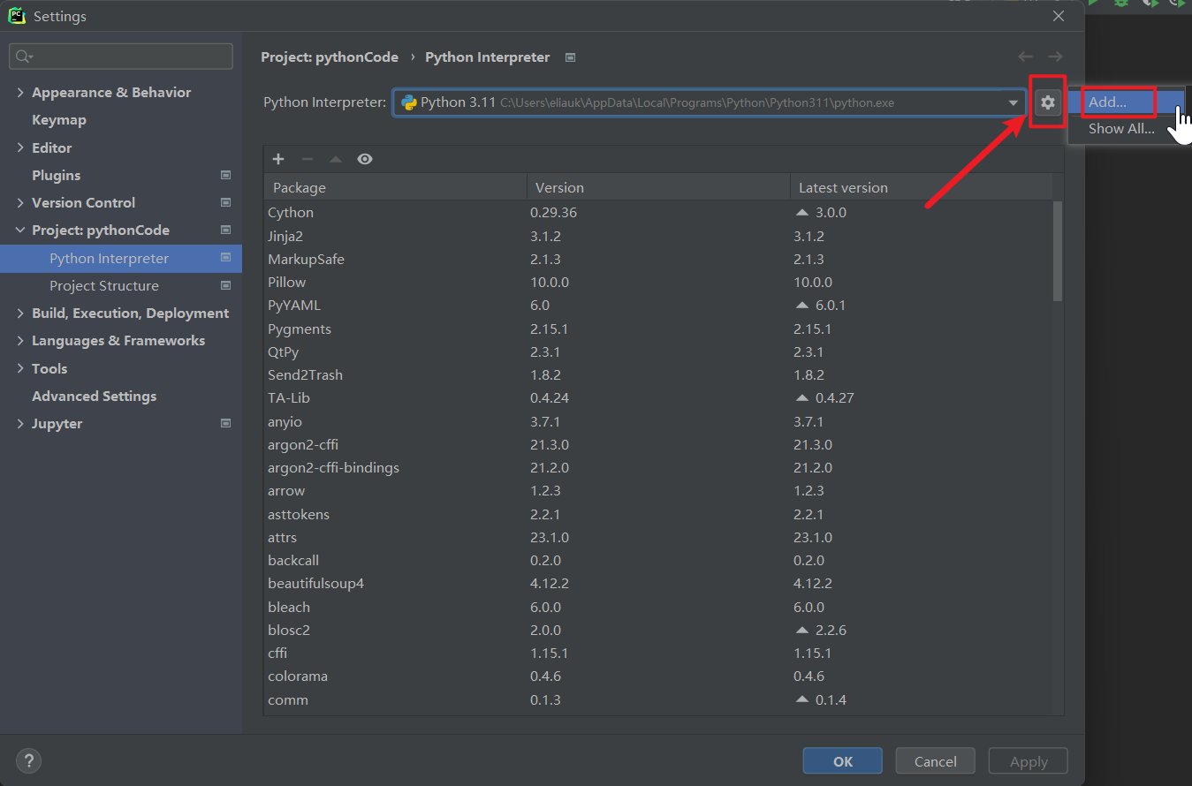Click the upgrade arrow next to PyYAML 6.0.1
Screen dimensions: 1192x786
pos(802,306)
